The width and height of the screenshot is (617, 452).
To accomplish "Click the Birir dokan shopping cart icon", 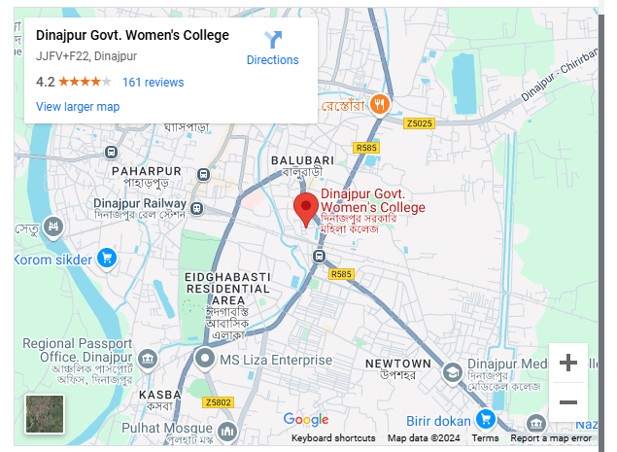I will [x=486, y=420].
